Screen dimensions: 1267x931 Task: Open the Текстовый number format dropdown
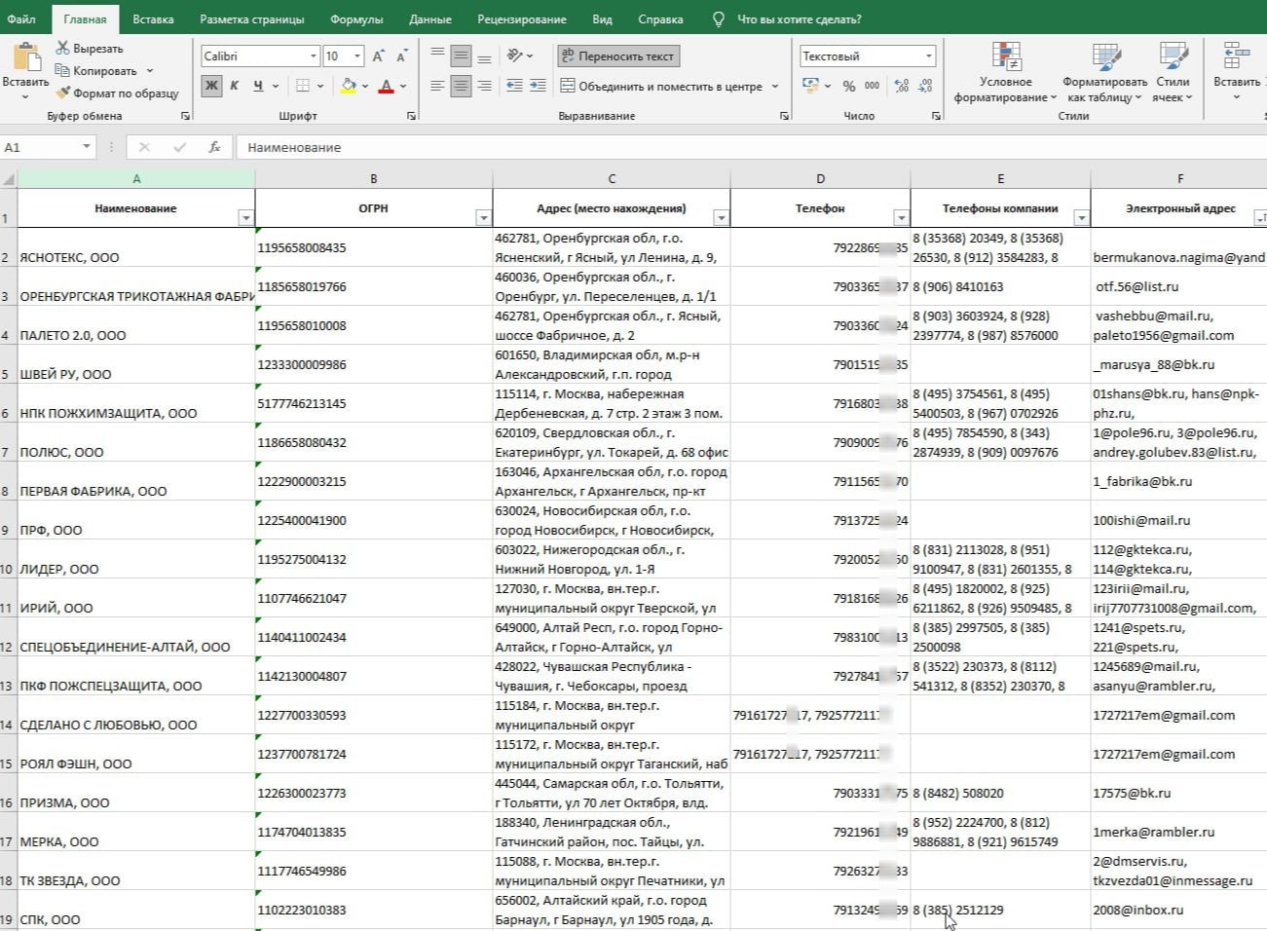(x=929, y=56)
